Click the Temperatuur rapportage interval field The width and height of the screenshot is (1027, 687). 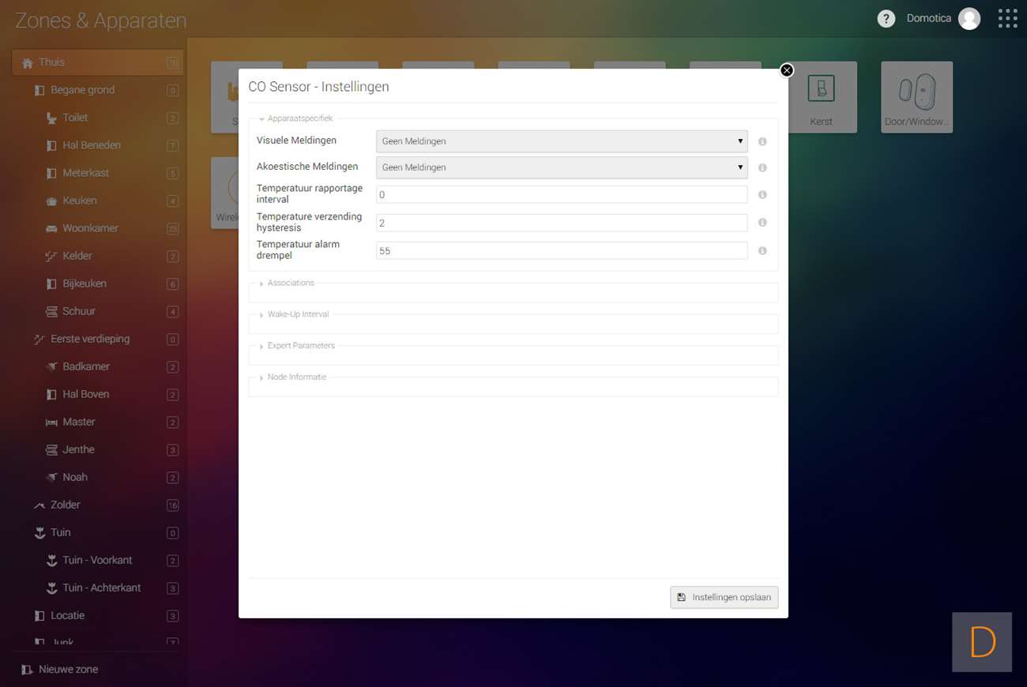tap(562, 194)
